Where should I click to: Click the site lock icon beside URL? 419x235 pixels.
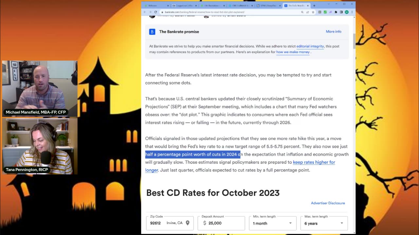point(162,12)
